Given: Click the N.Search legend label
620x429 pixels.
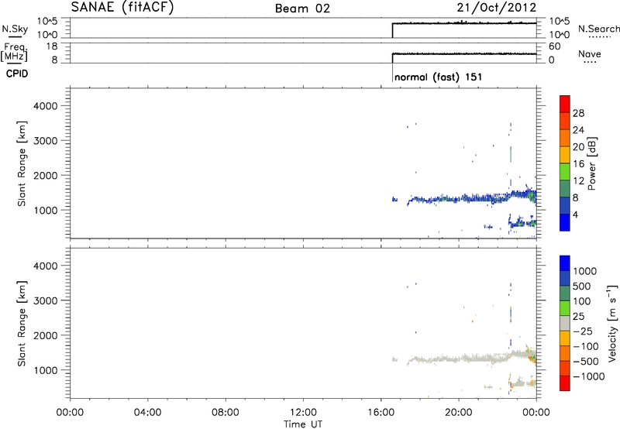Looking at the screenshot, I should (599, 29).
